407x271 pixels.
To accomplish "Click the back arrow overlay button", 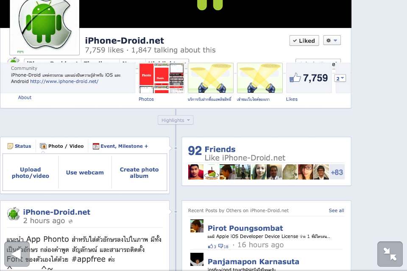I will 17,254.
